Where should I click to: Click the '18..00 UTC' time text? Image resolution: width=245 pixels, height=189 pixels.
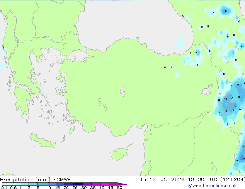[x=202, y=180]
